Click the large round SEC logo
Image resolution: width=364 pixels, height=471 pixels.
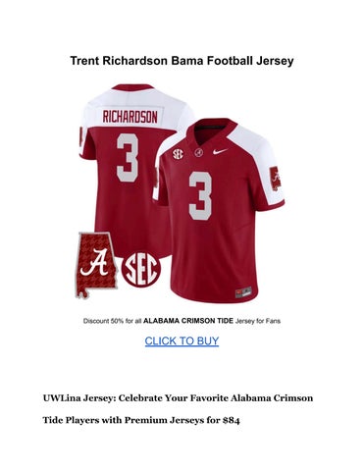[x=141, y=270]
